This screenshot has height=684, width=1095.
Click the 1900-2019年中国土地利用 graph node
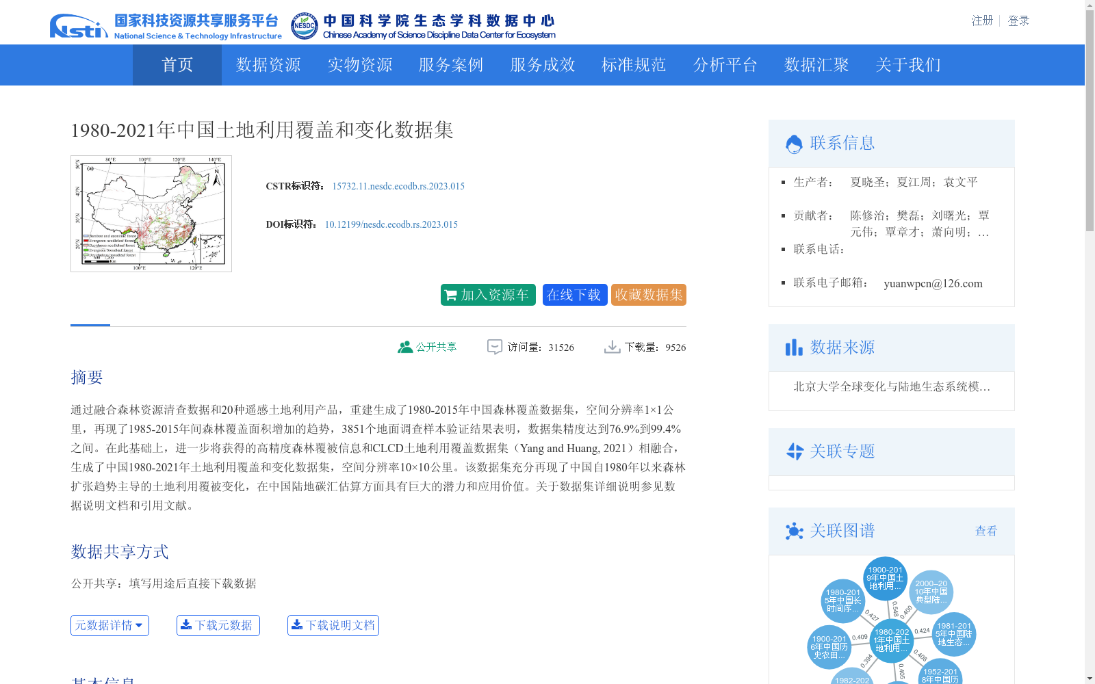(x=885, y=578)
